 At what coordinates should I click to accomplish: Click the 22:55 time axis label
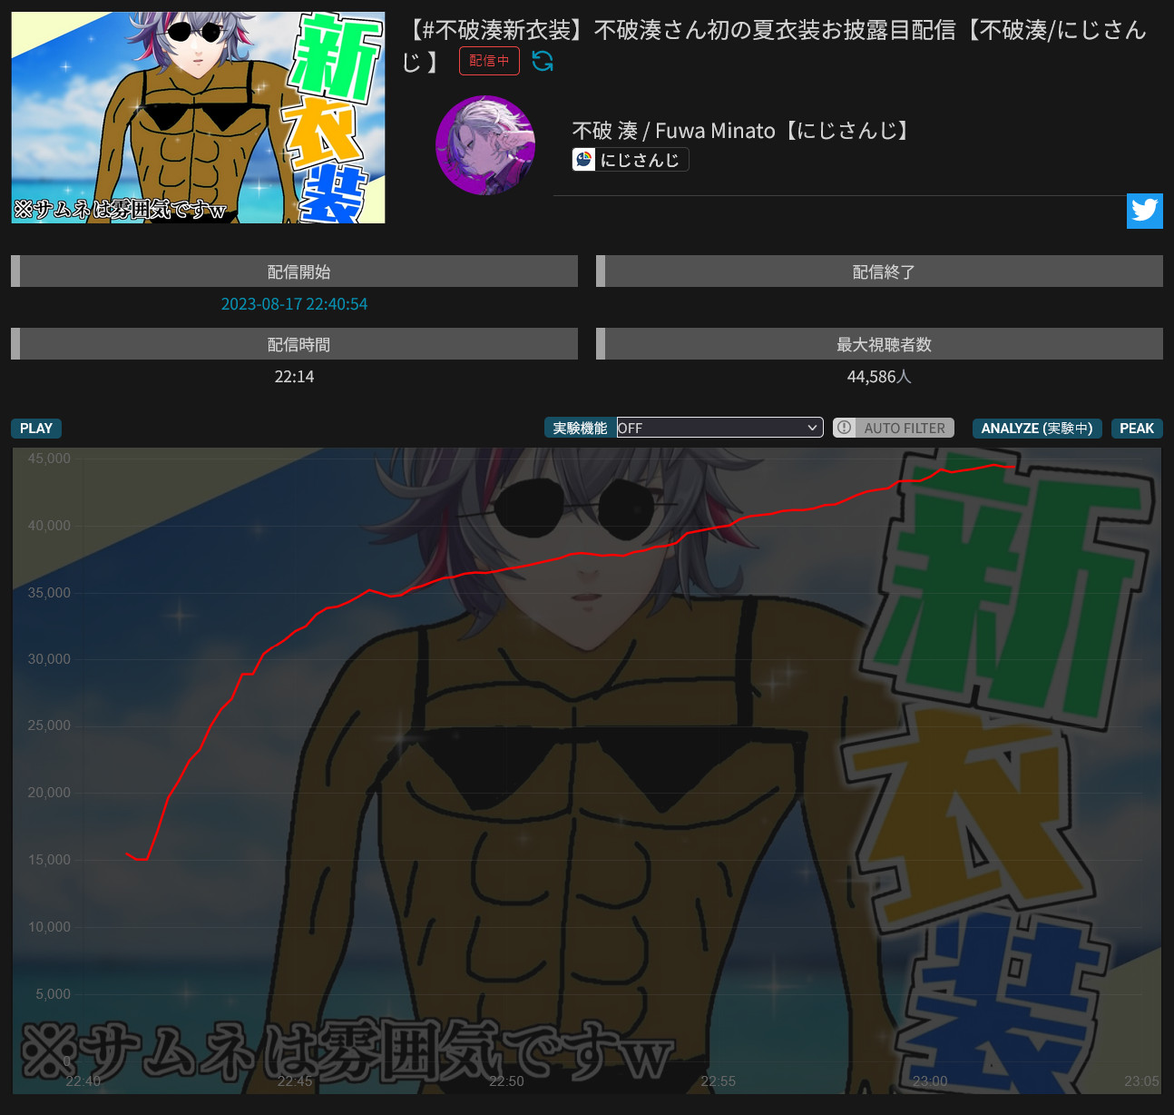coord(718,1081)
